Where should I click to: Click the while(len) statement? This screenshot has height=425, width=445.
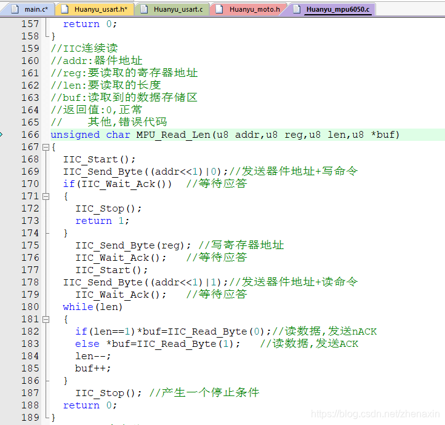92,307
